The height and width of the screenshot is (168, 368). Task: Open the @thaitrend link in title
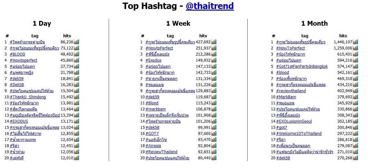[210, 6]
